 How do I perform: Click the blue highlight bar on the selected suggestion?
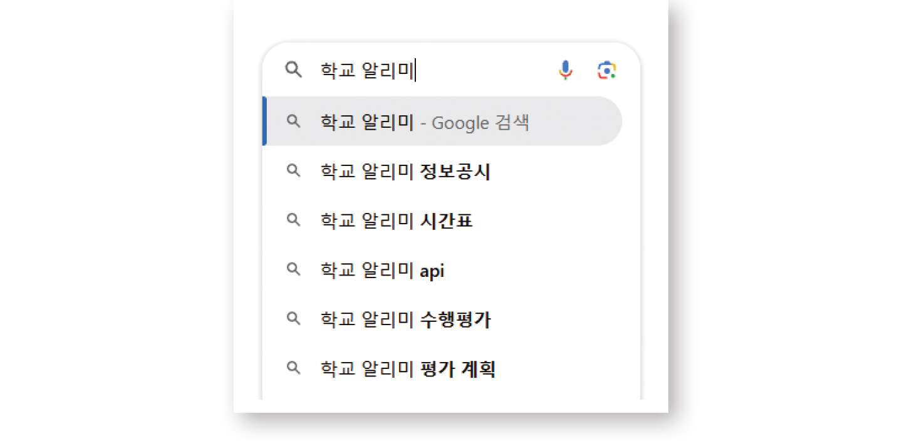point(265,122)
